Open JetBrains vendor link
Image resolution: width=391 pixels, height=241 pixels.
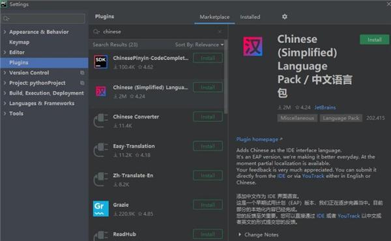pyautogui.click(x=325, y=107)
